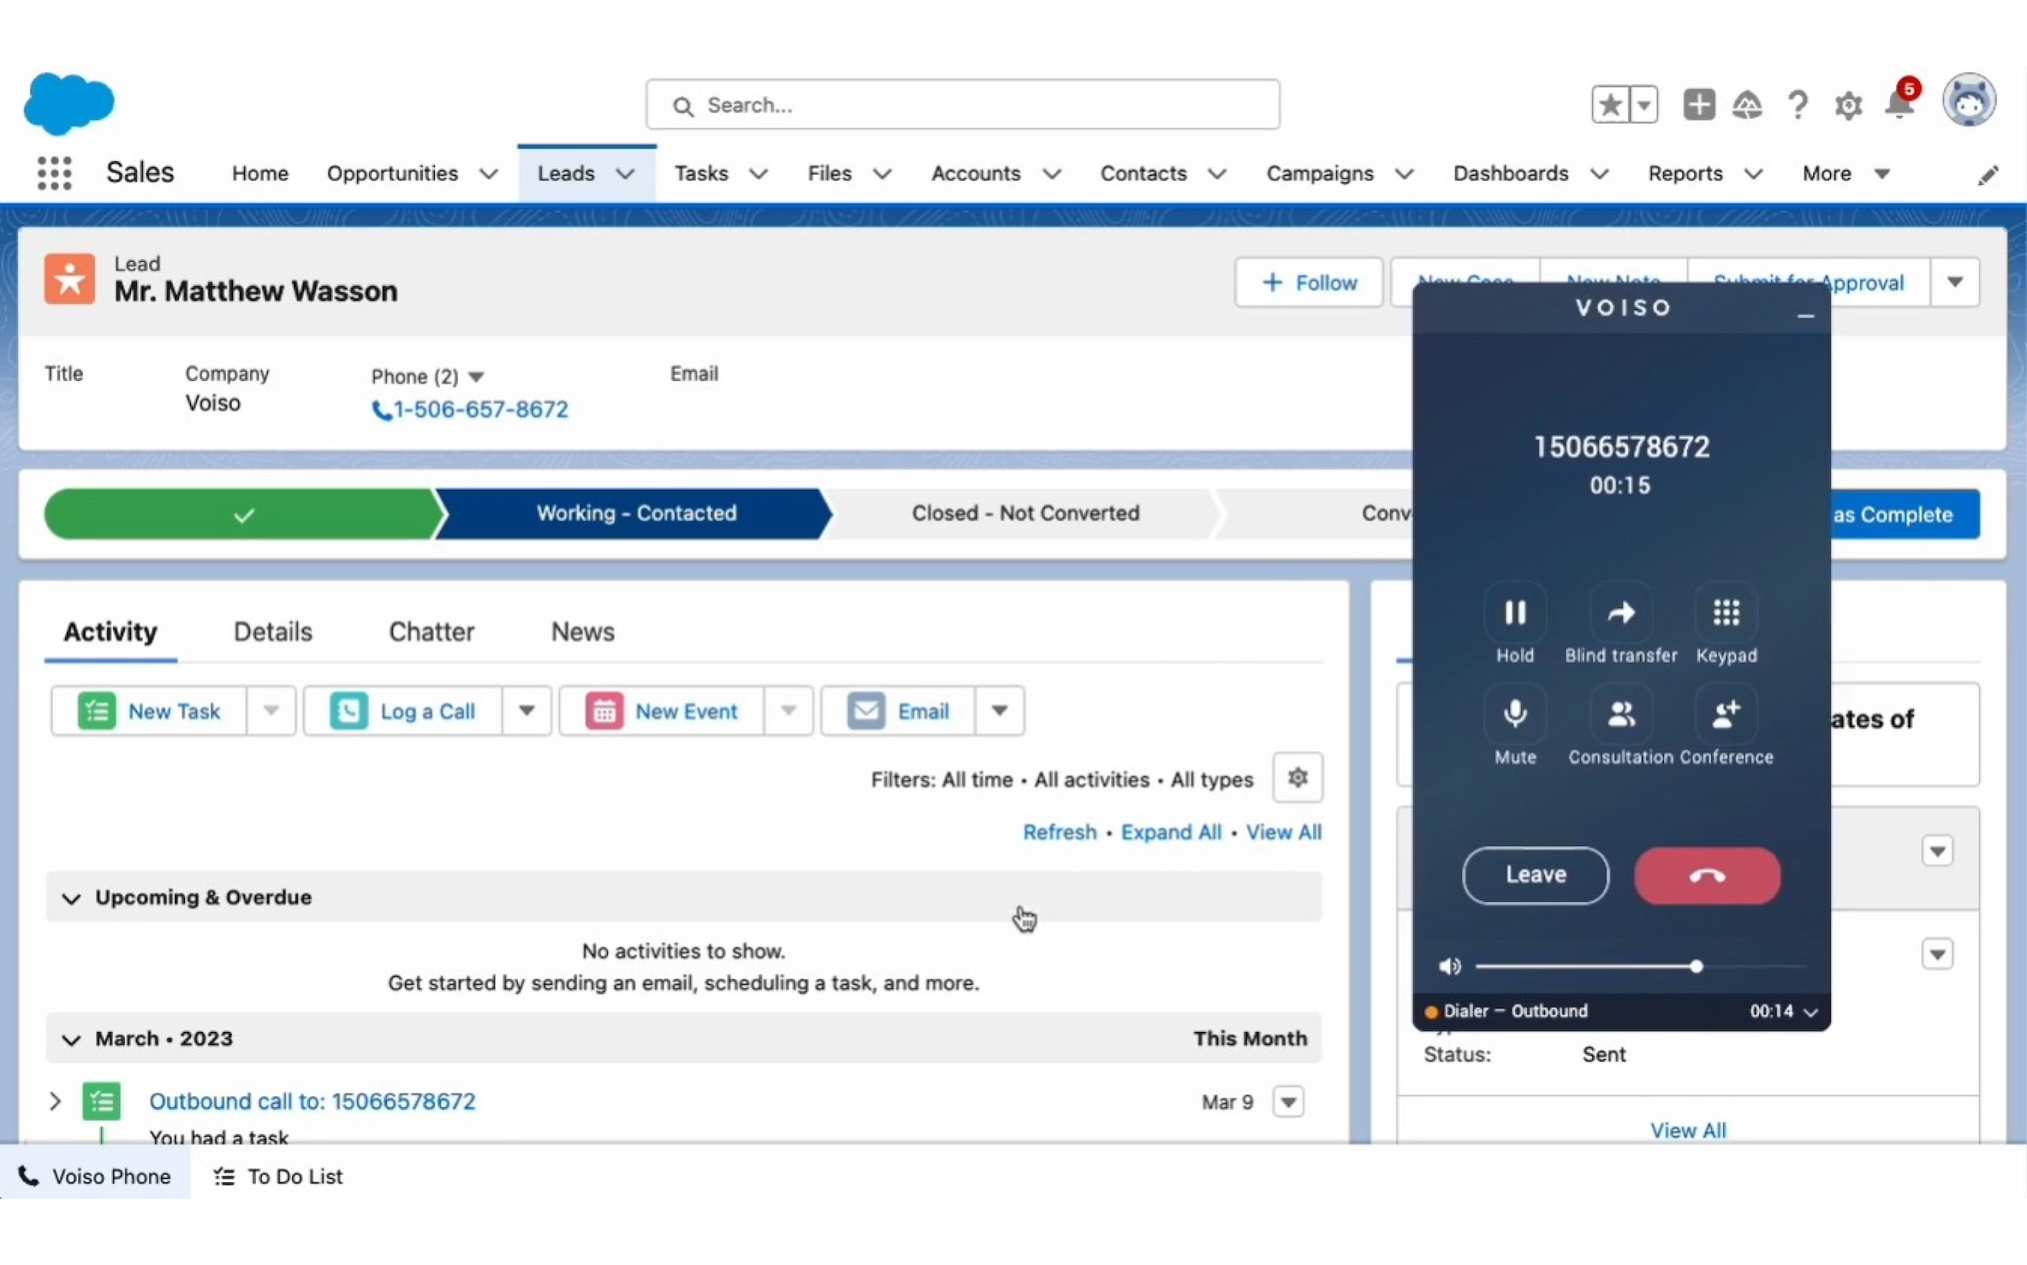Click the Follow button for lead
This screenshot has width=2027, height=1265.
[1307, 281]
